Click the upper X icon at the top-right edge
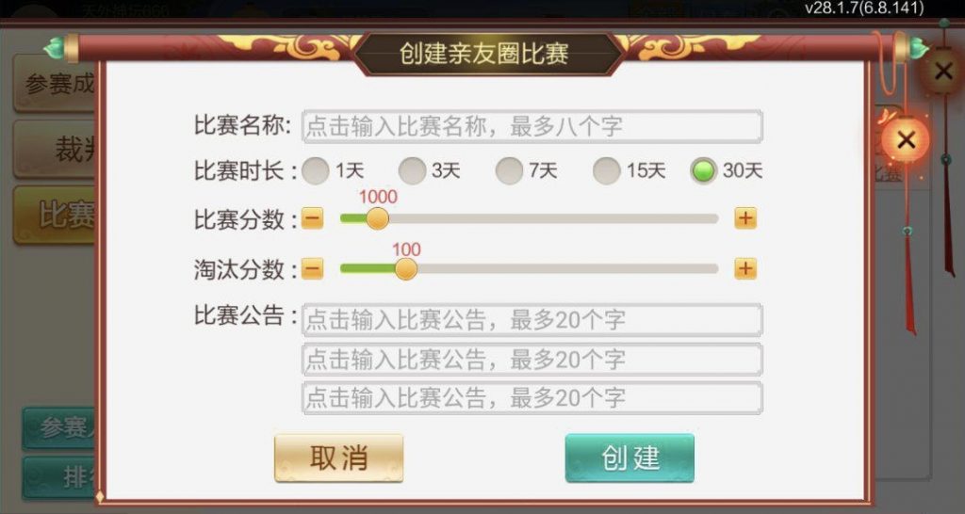The height and width of the screenshot is (514, 965). [x=942, y=71]
